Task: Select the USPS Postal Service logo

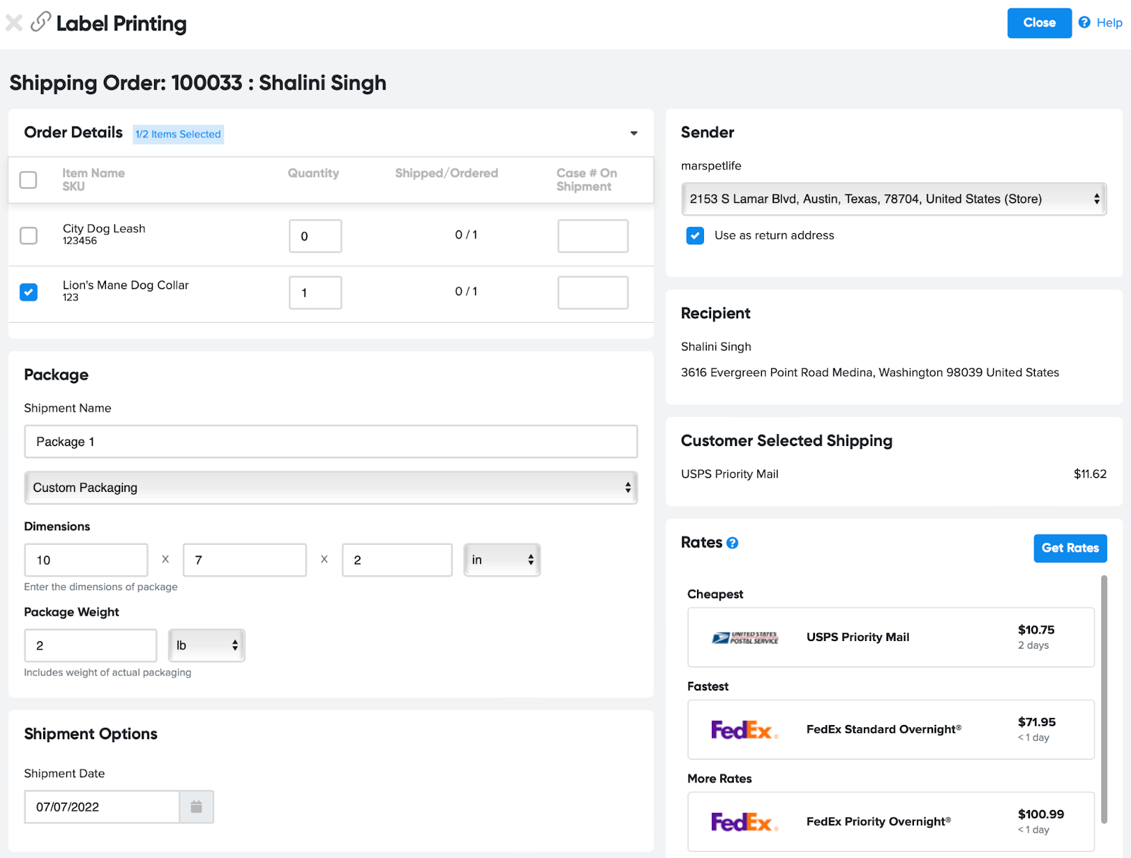Action: (x=744, y=637)
